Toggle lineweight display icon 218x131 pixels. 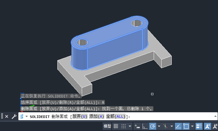[199, 126]
